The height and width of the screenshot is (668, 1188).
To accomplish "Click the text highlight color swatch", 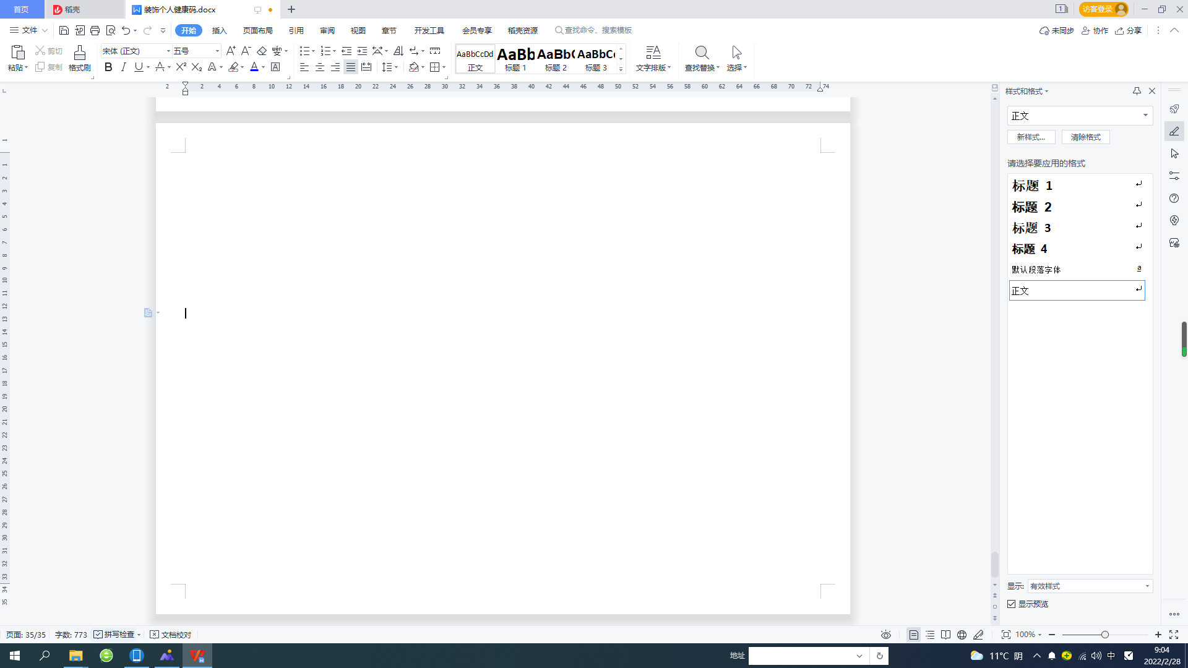I will coord(233,67).
